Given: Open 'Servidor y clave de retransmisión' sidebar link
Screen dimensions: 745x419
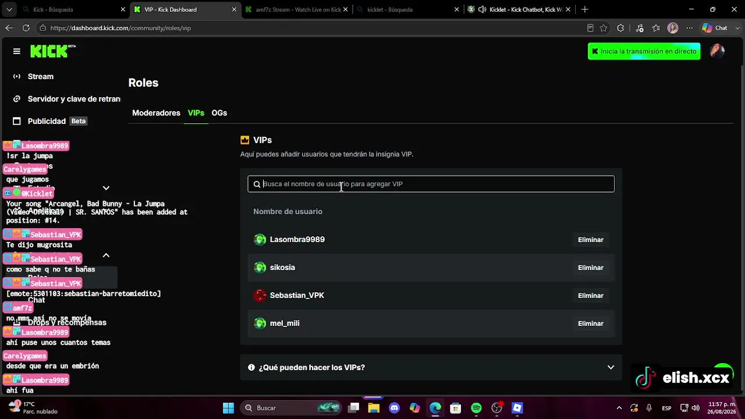Looking at the screenshot, I should (x=74, y=99).
